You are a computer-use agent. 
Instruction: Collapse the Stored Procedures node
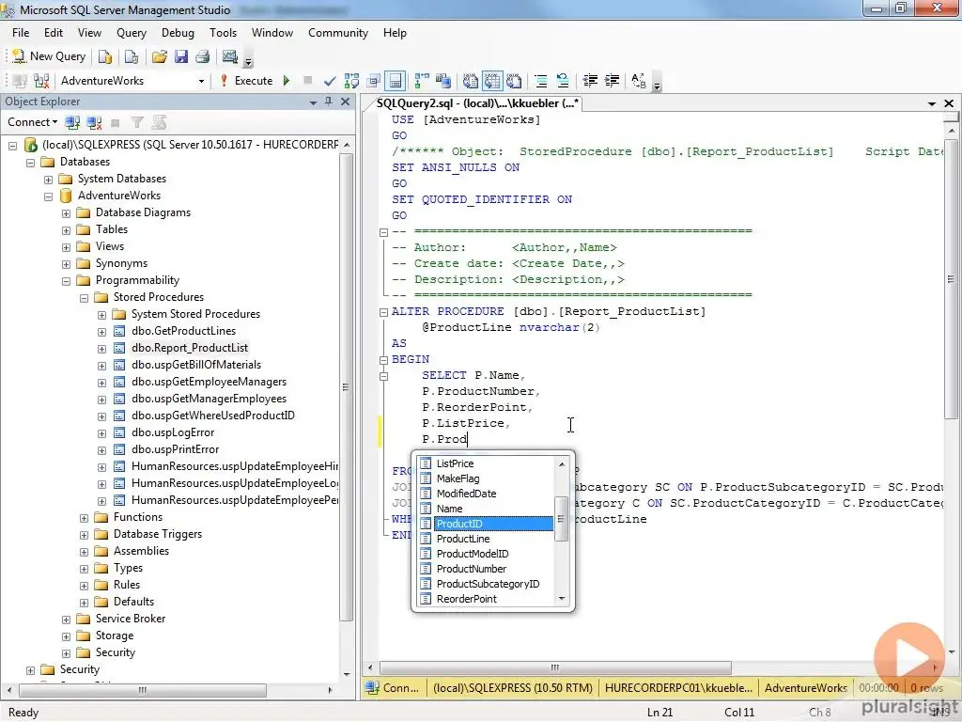point(84,298)
